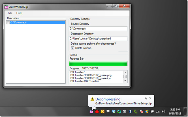The image size is (188, 117).
Task: Select the G:\Downloads entry in Directories
Action: (x=37, y=22)
